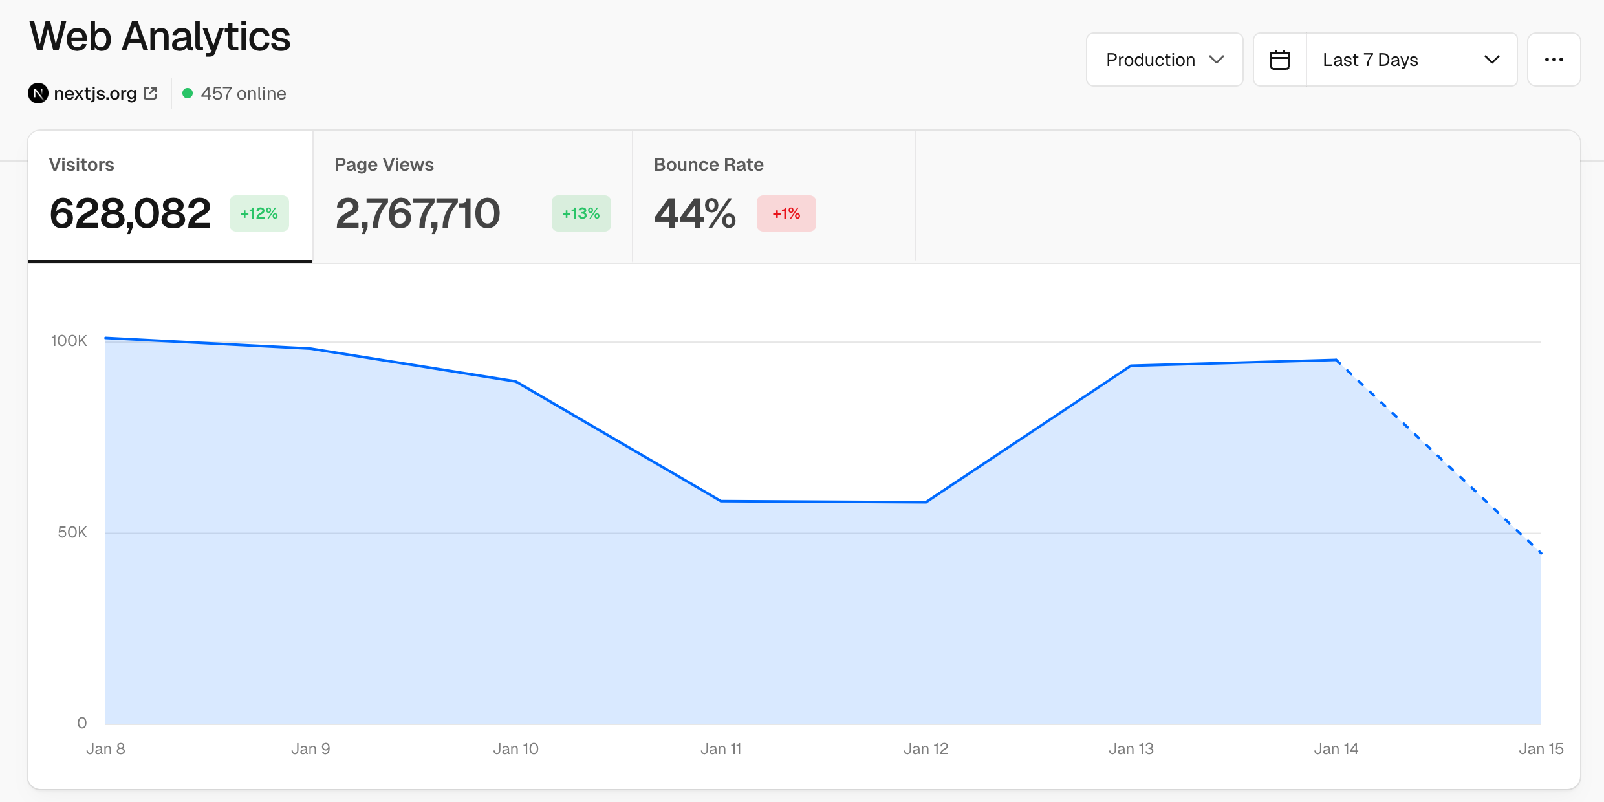Click the Jan 14 peak data point on chart
The image size is (1604, 802).
click(1336, 360)
